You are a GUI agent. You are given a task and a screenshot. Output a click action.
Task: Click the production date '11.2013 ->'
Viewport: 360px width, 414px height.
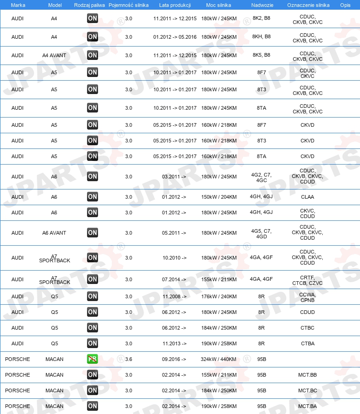174,343
